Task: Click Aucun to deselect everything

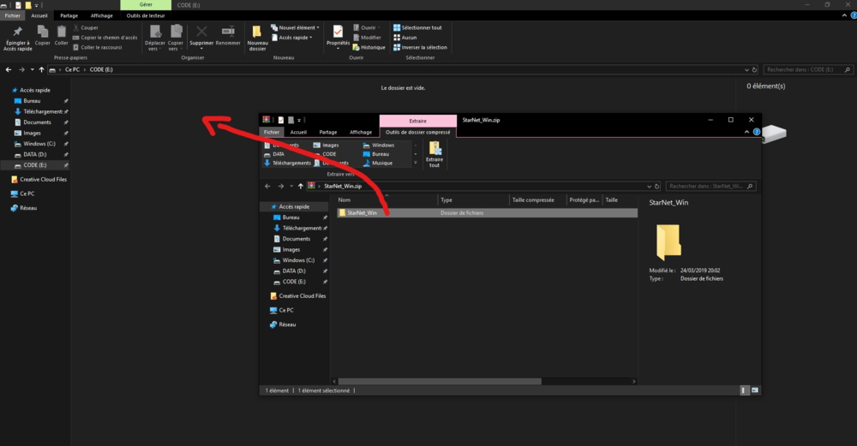Action: 405,38
